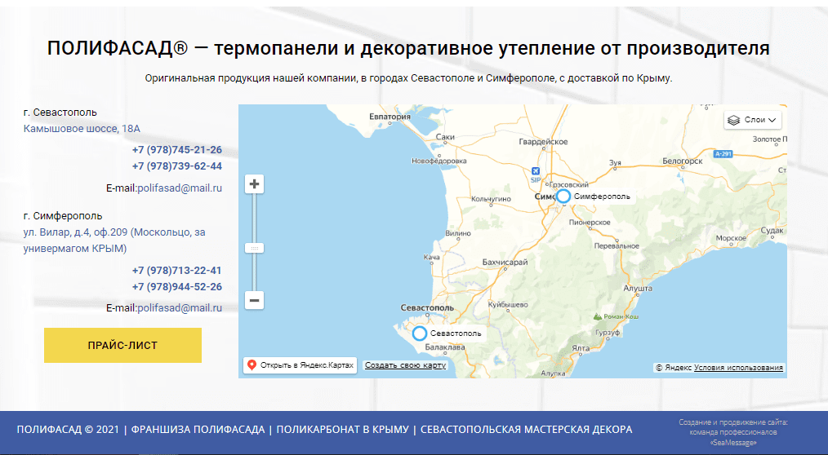The width and height of the screenshot is (828, 455).
Task: Call phone number +7 (978)745-21-26
Action: [x=176, y=150]
